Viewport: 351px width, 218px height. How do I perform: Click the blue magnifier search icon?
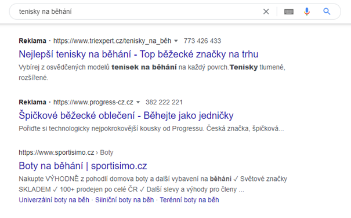(x=327, y=12)
